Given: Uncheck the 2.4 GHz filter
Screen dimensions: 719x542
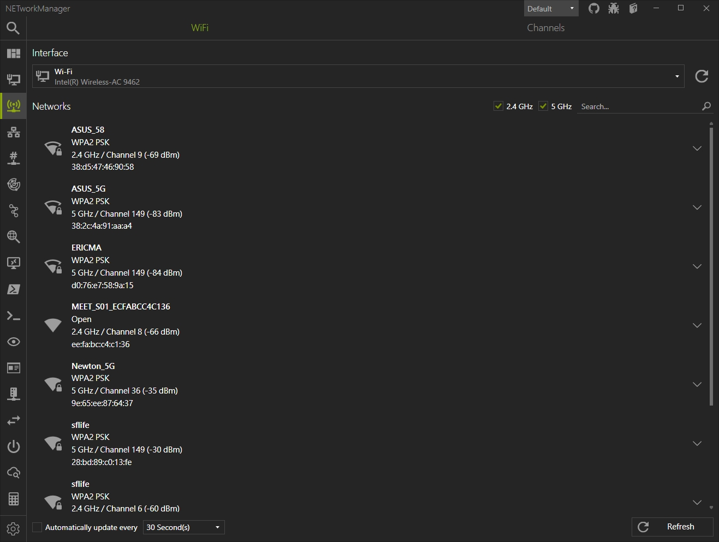Looking at the screenshot, I should click(x=498, y=106).
